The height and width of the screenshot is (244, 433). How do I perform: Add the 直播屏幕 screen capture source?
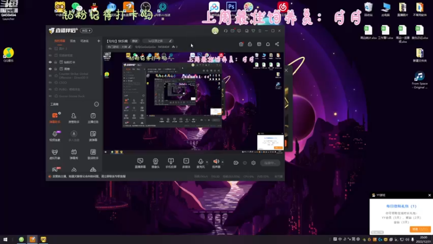tap(140, 163)
